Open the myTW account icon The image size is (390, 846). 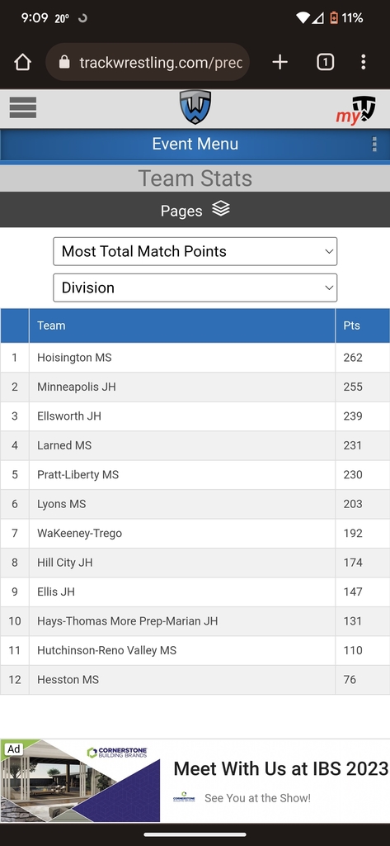click(355, 111)
